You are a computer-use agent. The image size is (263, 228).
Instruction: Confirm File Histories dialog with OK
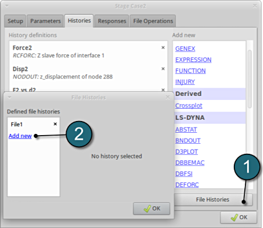pos(151,209)
